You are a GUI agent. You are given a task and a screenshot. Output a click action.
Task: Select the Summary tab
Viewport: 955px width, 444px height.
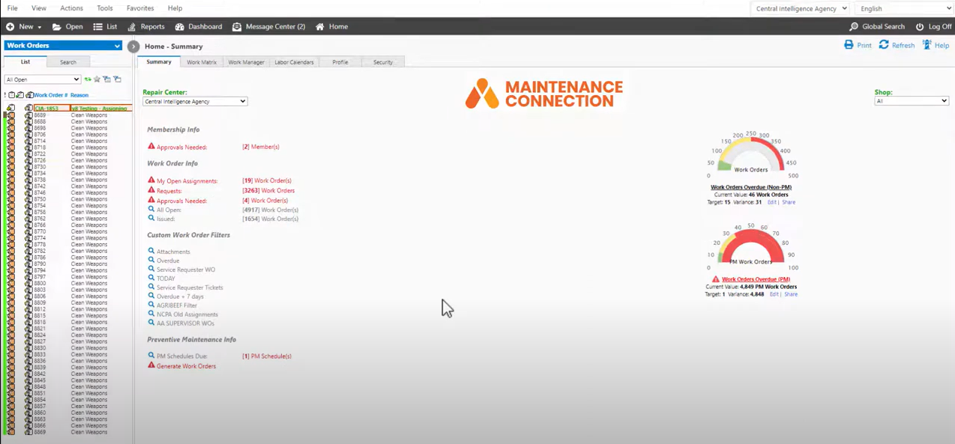tap(159, 62)
